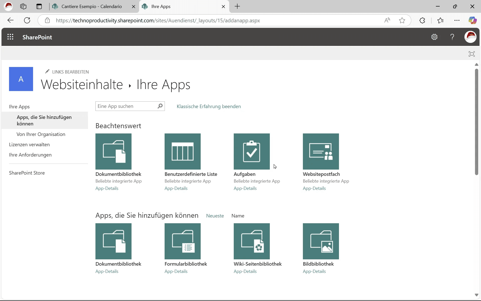
Task: Open the tab actions menu icon
Action: tap(39, 7)
